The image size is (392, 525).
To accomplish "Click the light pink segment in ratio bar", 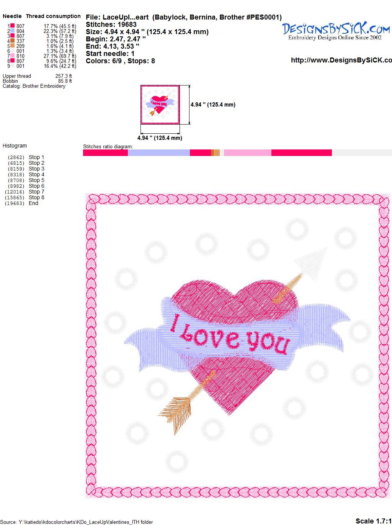I will coord(247,153).
